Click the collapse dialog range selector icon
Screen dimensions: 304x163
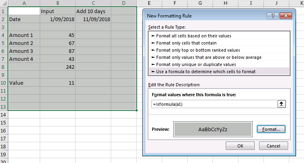pyautogui.click(x=281, y=104)
